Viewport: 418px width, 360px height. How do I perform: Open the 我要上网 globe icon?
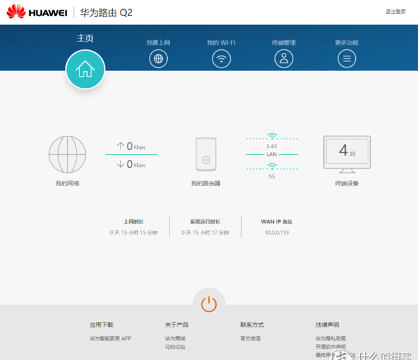[x=158, y=58]
